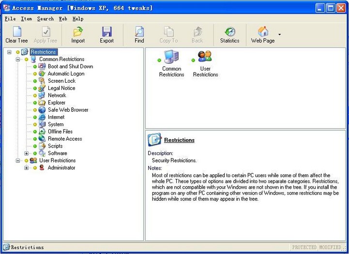Expand the Administrator tree node
The image size is (349, 254).
tap(27, 168)
